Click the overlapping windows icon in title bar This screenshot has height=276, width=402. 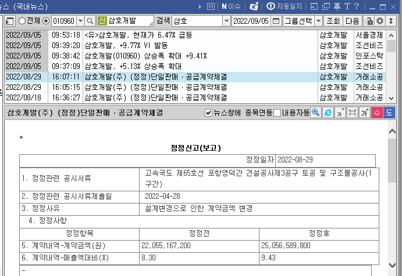326,6
